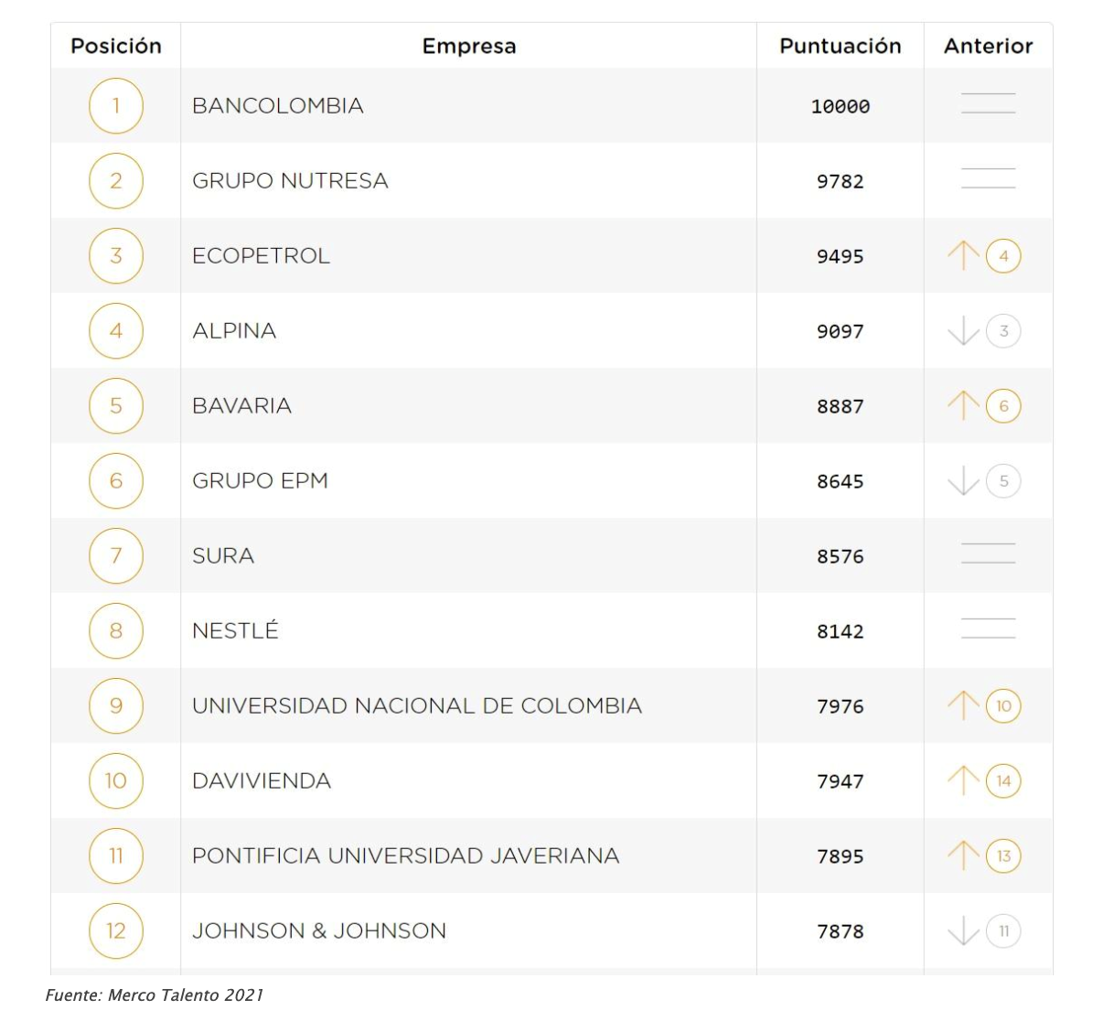
Task: Click the unchanged dash indicator for Bancolombia
Action: [x=988, y=103]
